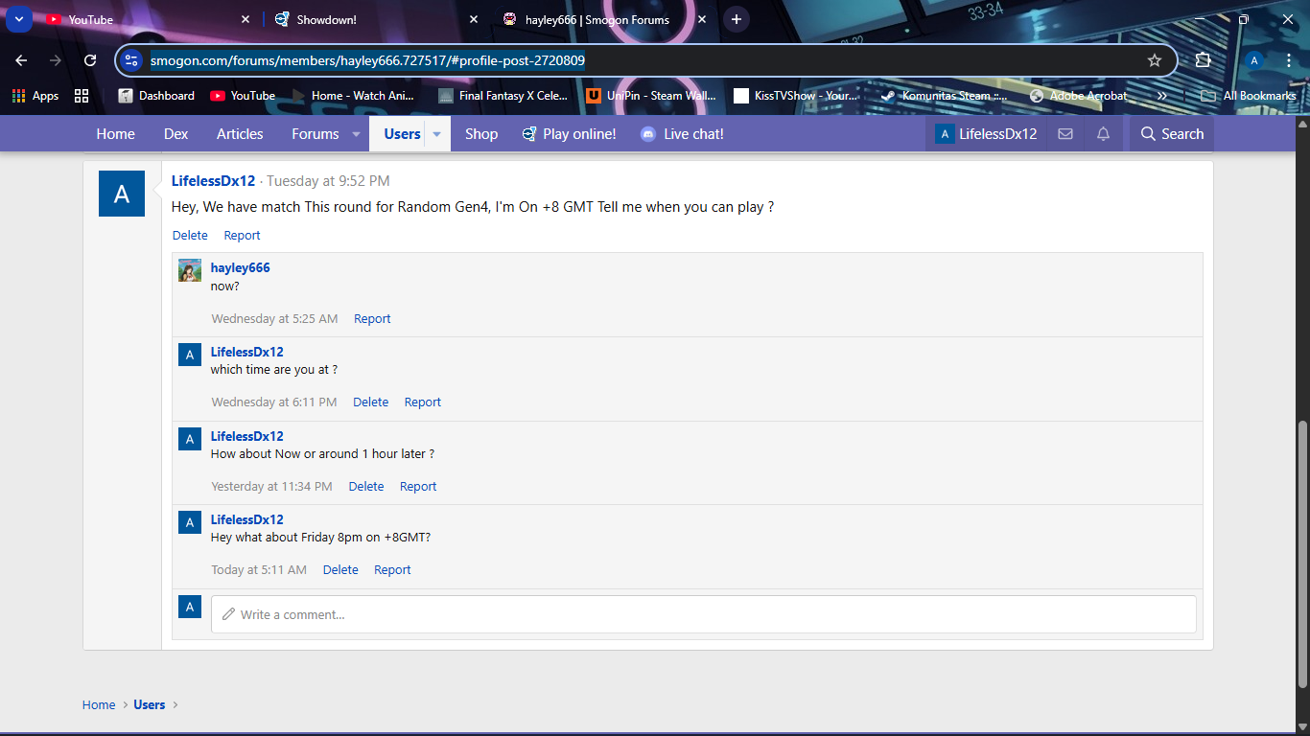This screenshot has height=736, width=1310.
Task: Open the Dex navigation item
Action: (176, 134)
